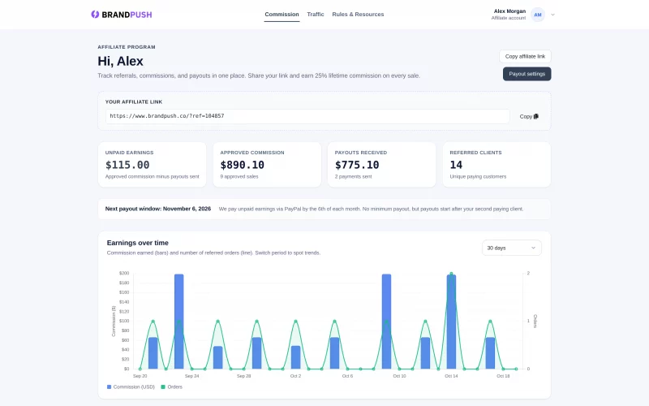Click the Oct 10 x-axis label

(x=399, y=376)
